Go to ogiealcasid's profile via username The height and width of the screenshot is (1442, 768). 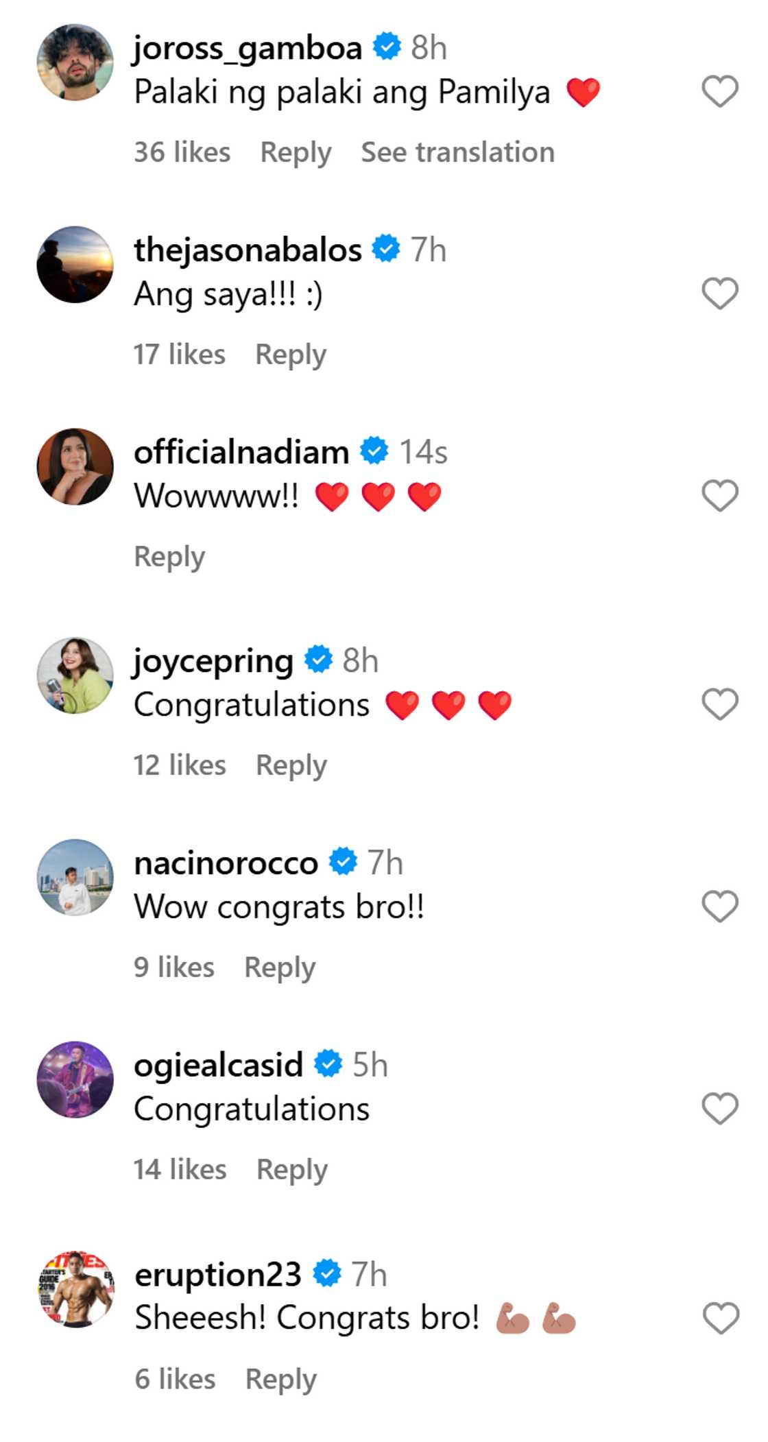219,1065
